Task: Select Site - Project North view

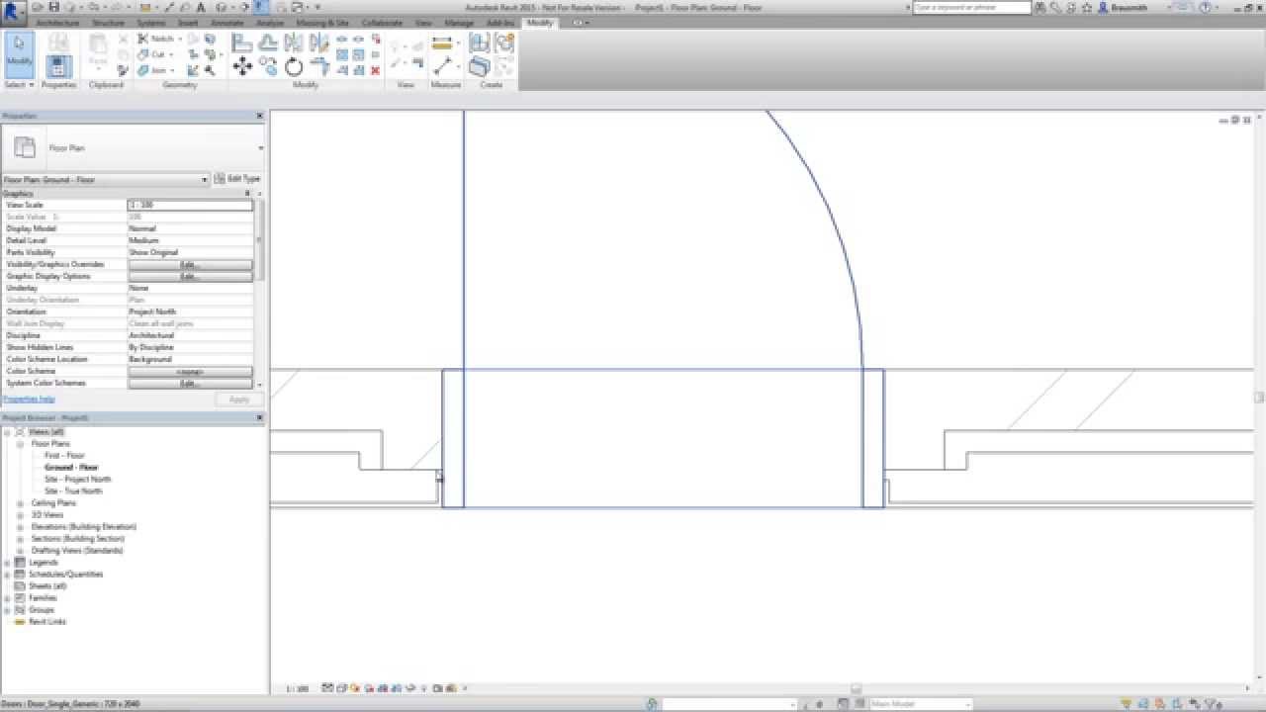Action: [x=77, y=480]
